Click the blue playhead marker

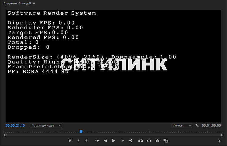81,132
